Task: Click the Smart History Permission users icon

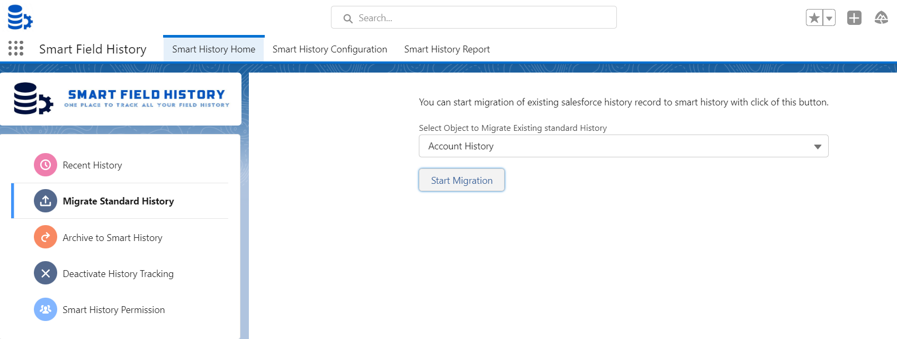Action: 46,309
